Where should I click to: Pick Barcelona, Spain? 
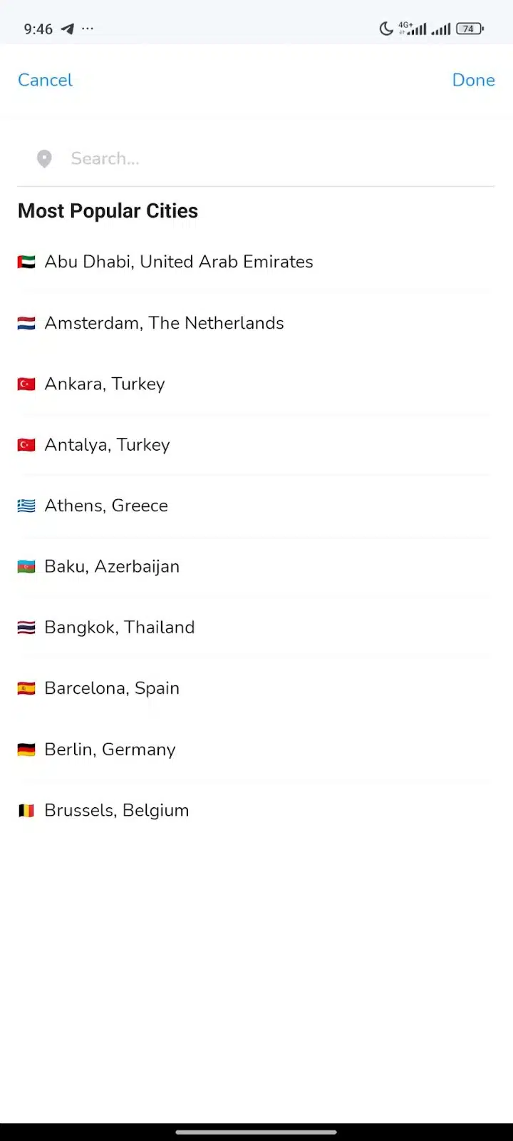coord(256,688)
